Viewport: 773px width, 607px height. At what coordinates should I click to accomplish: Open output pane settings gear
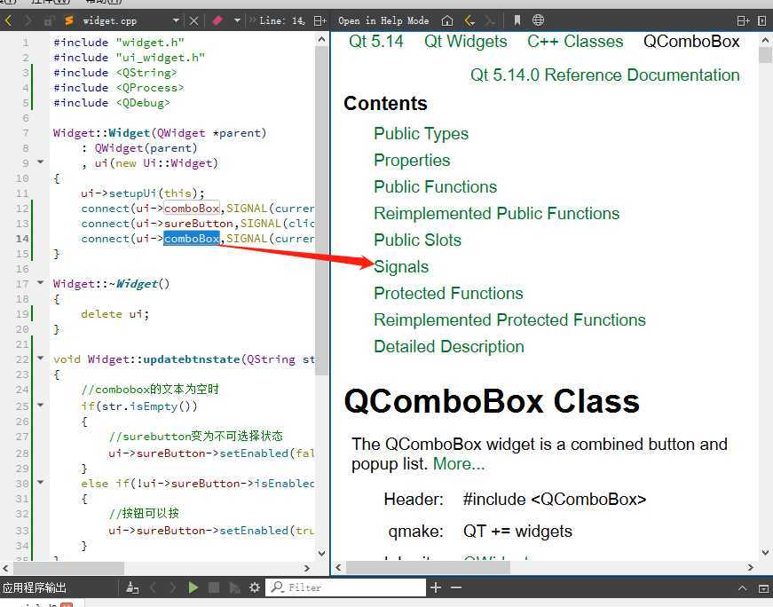tap(255, 587)
